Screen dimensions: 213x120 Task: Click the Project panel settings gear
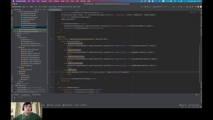pos(44,10)
